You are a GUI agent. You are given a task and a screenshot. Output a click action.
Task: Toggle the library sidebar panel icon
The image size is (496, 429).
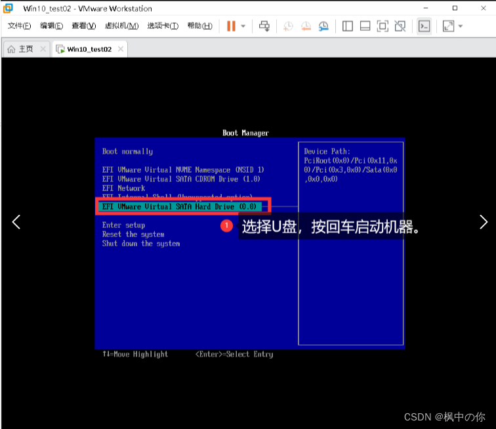pos(348,26)
